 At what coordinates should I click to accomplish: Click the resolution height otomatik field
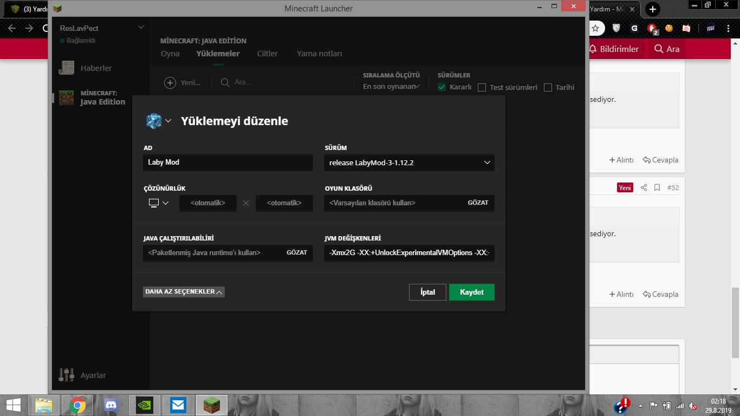click(x=284, y=203)
